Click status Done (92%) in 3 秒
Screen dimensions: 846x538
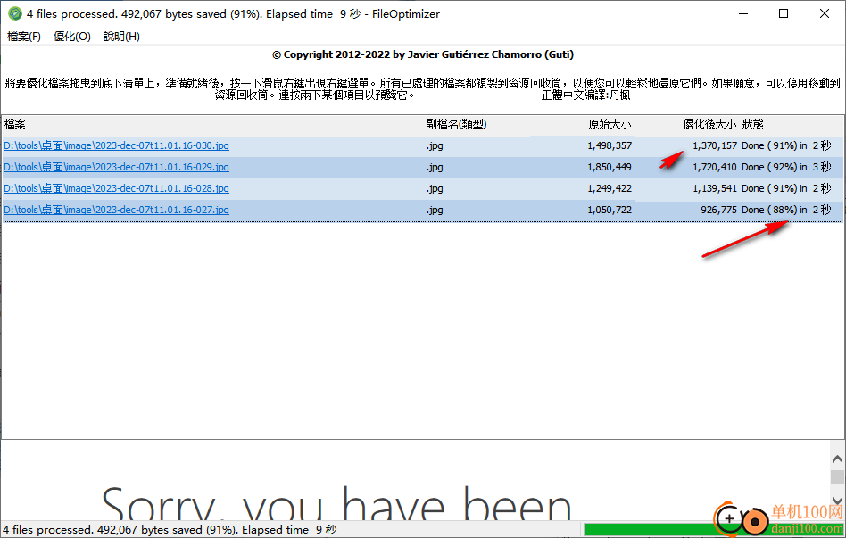[786, 167]
